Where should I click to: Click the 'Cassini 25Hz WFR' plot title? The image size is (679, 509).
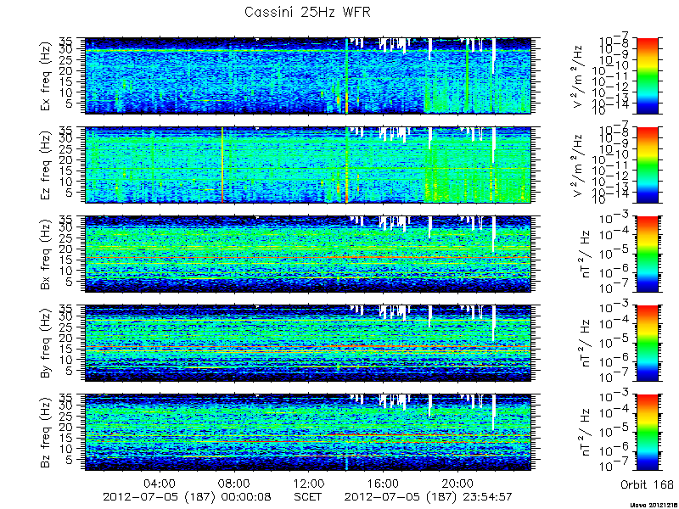(307, 12)
